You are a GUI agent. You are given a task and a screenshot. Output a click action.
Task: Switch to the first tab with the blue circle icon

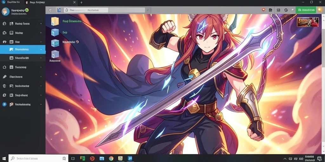[x=12, y=2]
